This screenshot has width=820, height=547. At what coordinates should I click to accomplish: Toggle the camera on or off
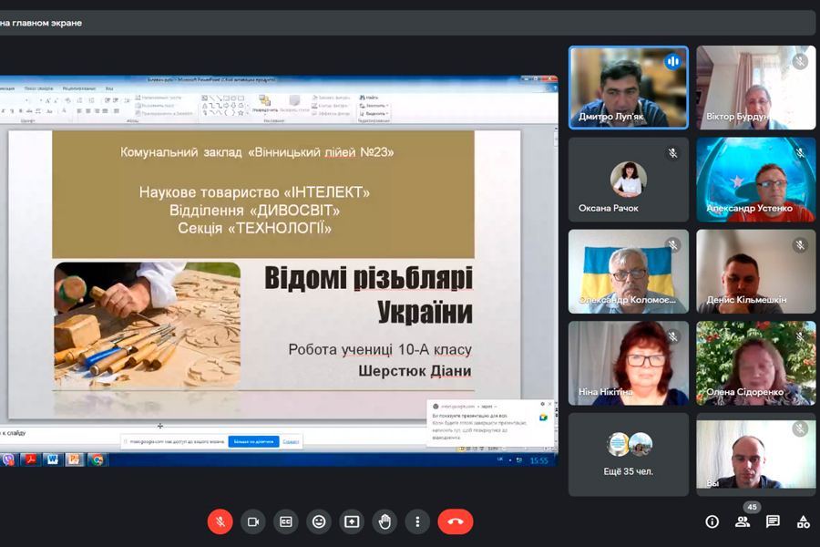click(x=253, y=521)
